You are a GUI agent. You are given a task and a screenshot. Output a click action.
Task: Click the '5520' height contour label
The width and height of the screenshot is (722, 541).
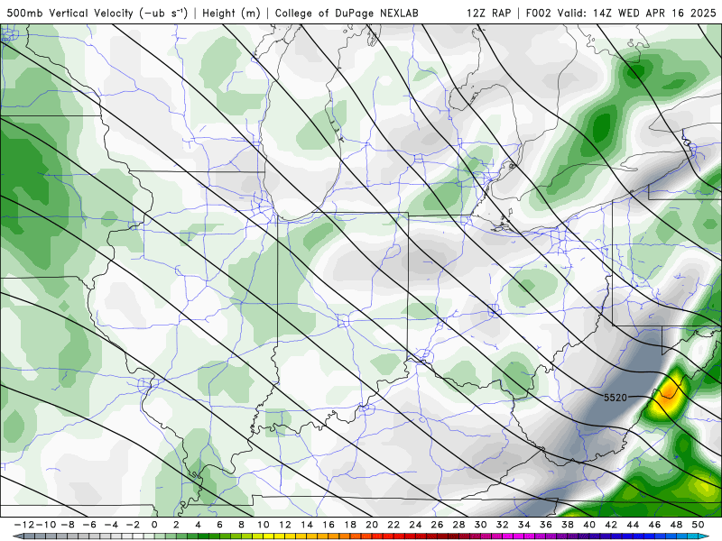tap(616, 398)
